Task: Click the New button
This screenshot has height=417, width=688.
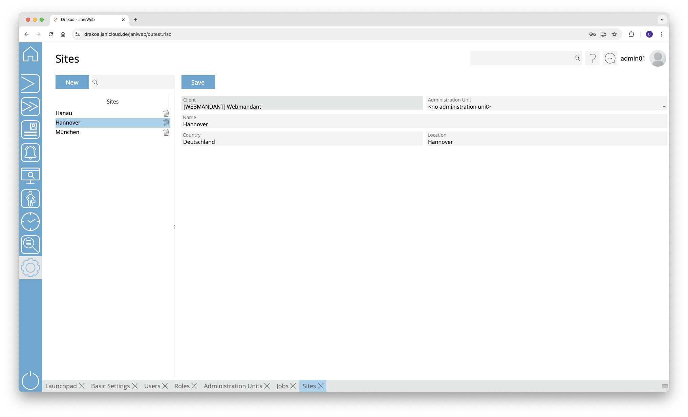Action: 72,82
